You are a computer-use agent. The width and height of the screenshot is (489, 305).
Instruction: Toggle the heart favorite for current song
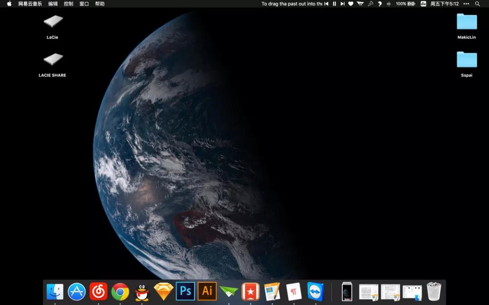(350, 4)
